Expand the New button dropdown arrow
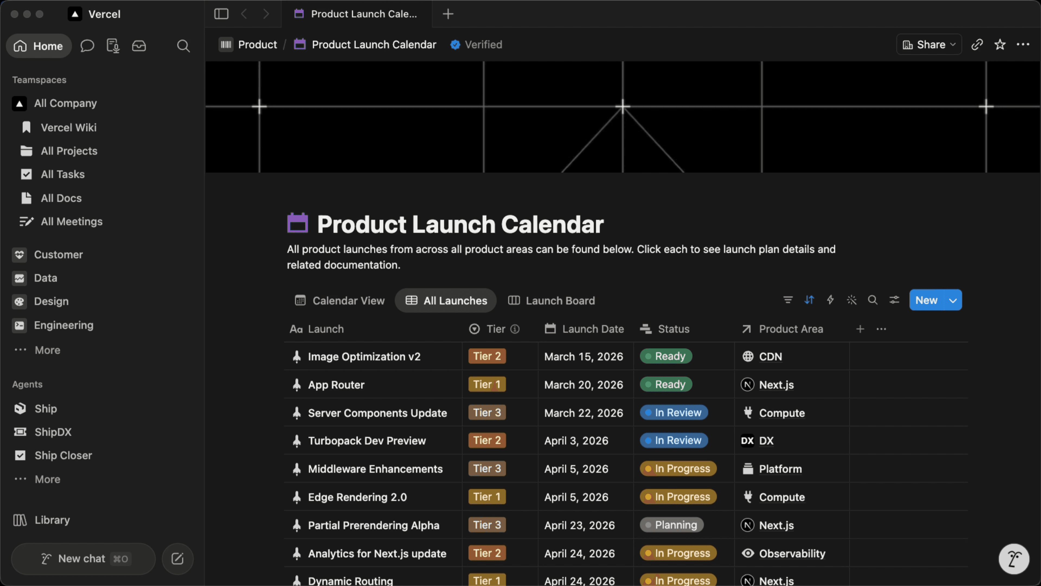Screen dimensions: 1041x586 pyautogui.click(x=953, y=300)
